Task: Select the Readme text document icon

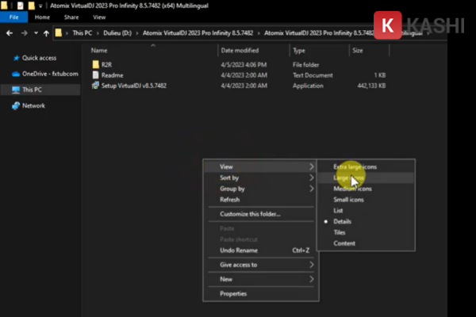Action: point(95,74)
